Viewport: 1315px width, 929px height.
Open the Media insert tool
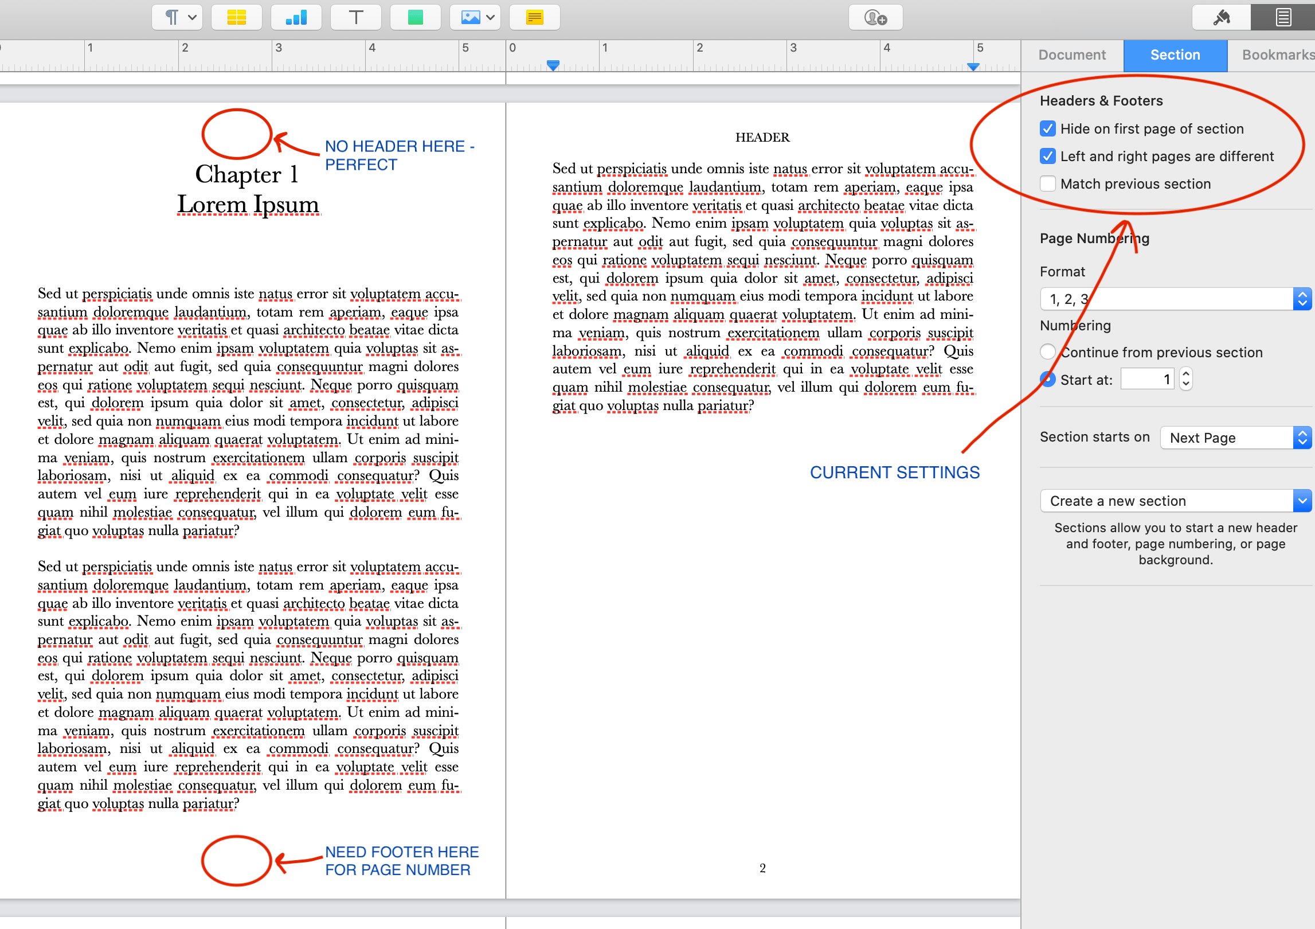tap(470, 17)
